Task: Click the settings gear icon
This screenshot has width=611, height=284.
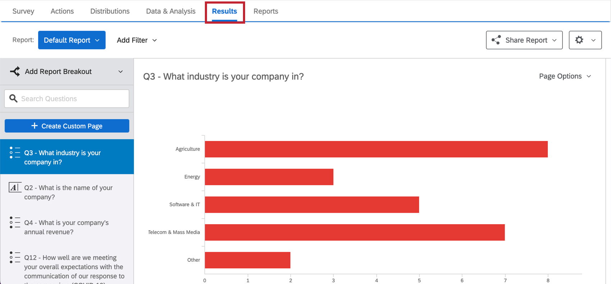Action: pos(579,40)
